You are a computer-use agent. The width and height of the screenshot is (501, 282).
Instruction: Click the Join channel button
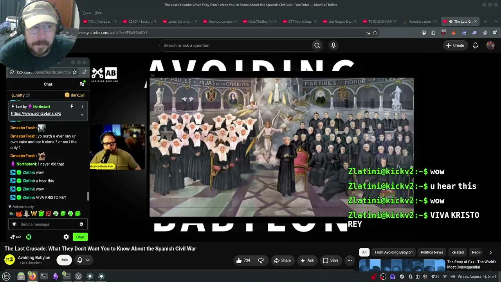64,260
